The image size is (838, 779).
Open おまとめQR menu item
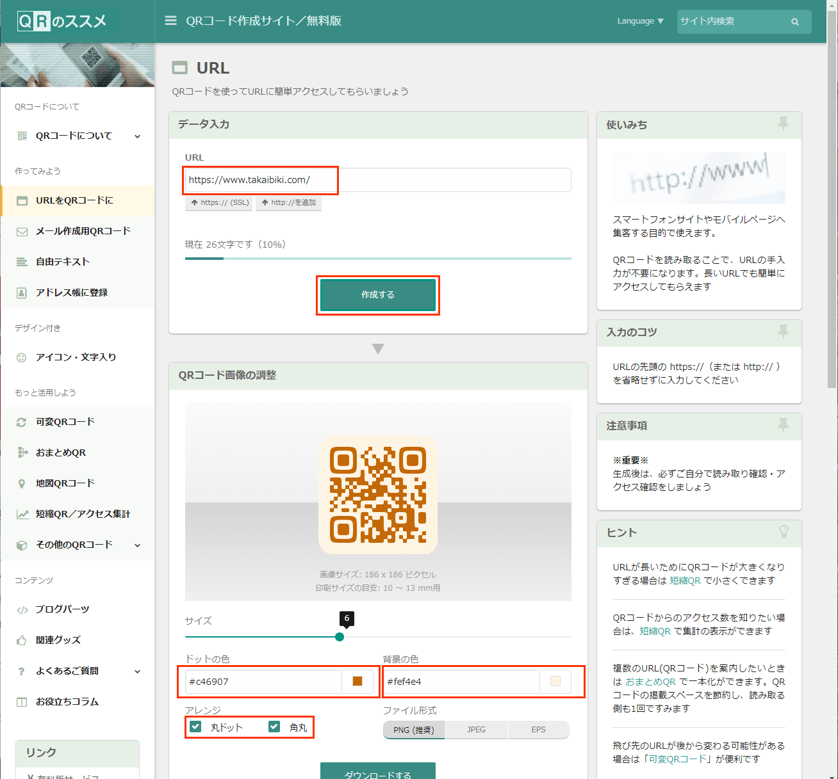78,453
